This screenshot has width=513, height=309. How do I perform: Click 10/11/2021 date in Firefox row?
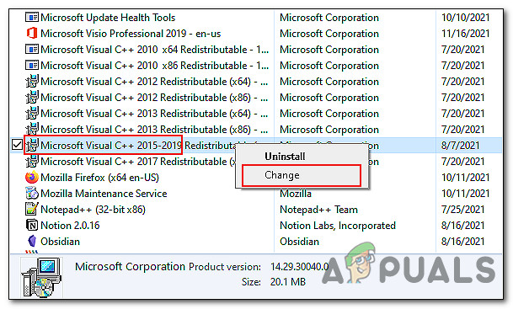pos(465,178)
